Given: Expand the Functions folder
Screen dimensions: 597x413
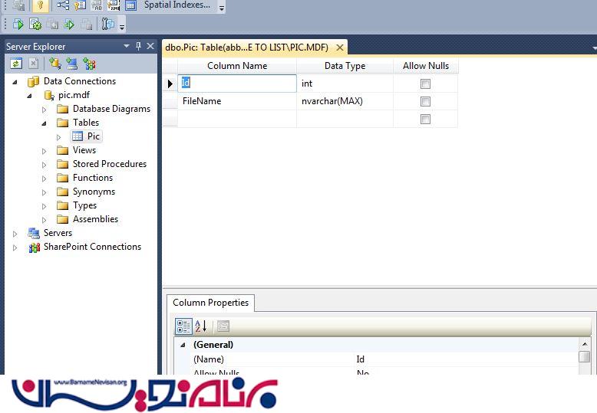Looking at the screenshot, I should pos(45,179).
